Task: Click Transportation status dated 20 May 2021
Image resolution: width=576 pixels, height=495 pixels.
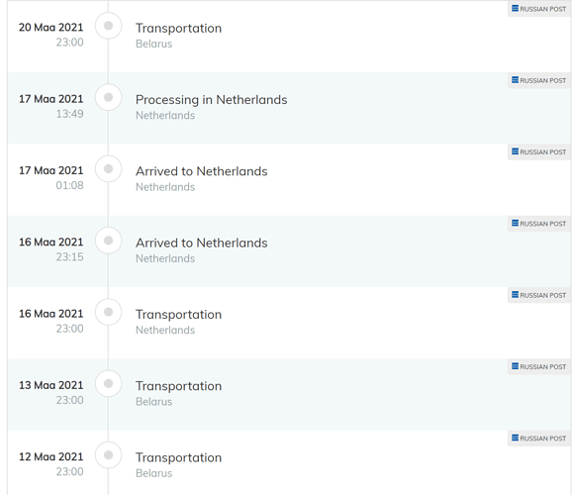Action: tap(178, 29)
